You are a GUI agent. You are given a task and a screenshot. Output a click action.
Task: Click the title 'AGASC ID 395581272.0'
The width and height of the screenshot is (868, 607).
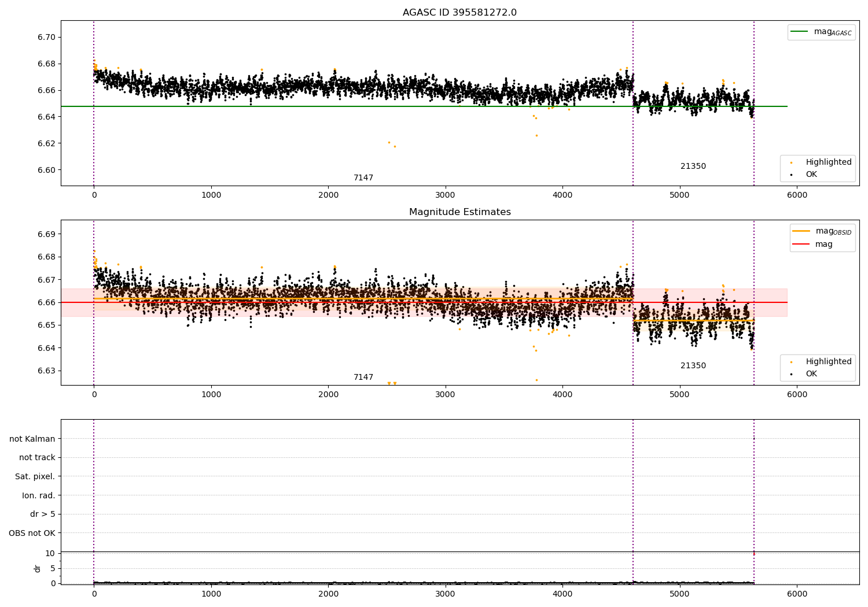pos(459,13)
